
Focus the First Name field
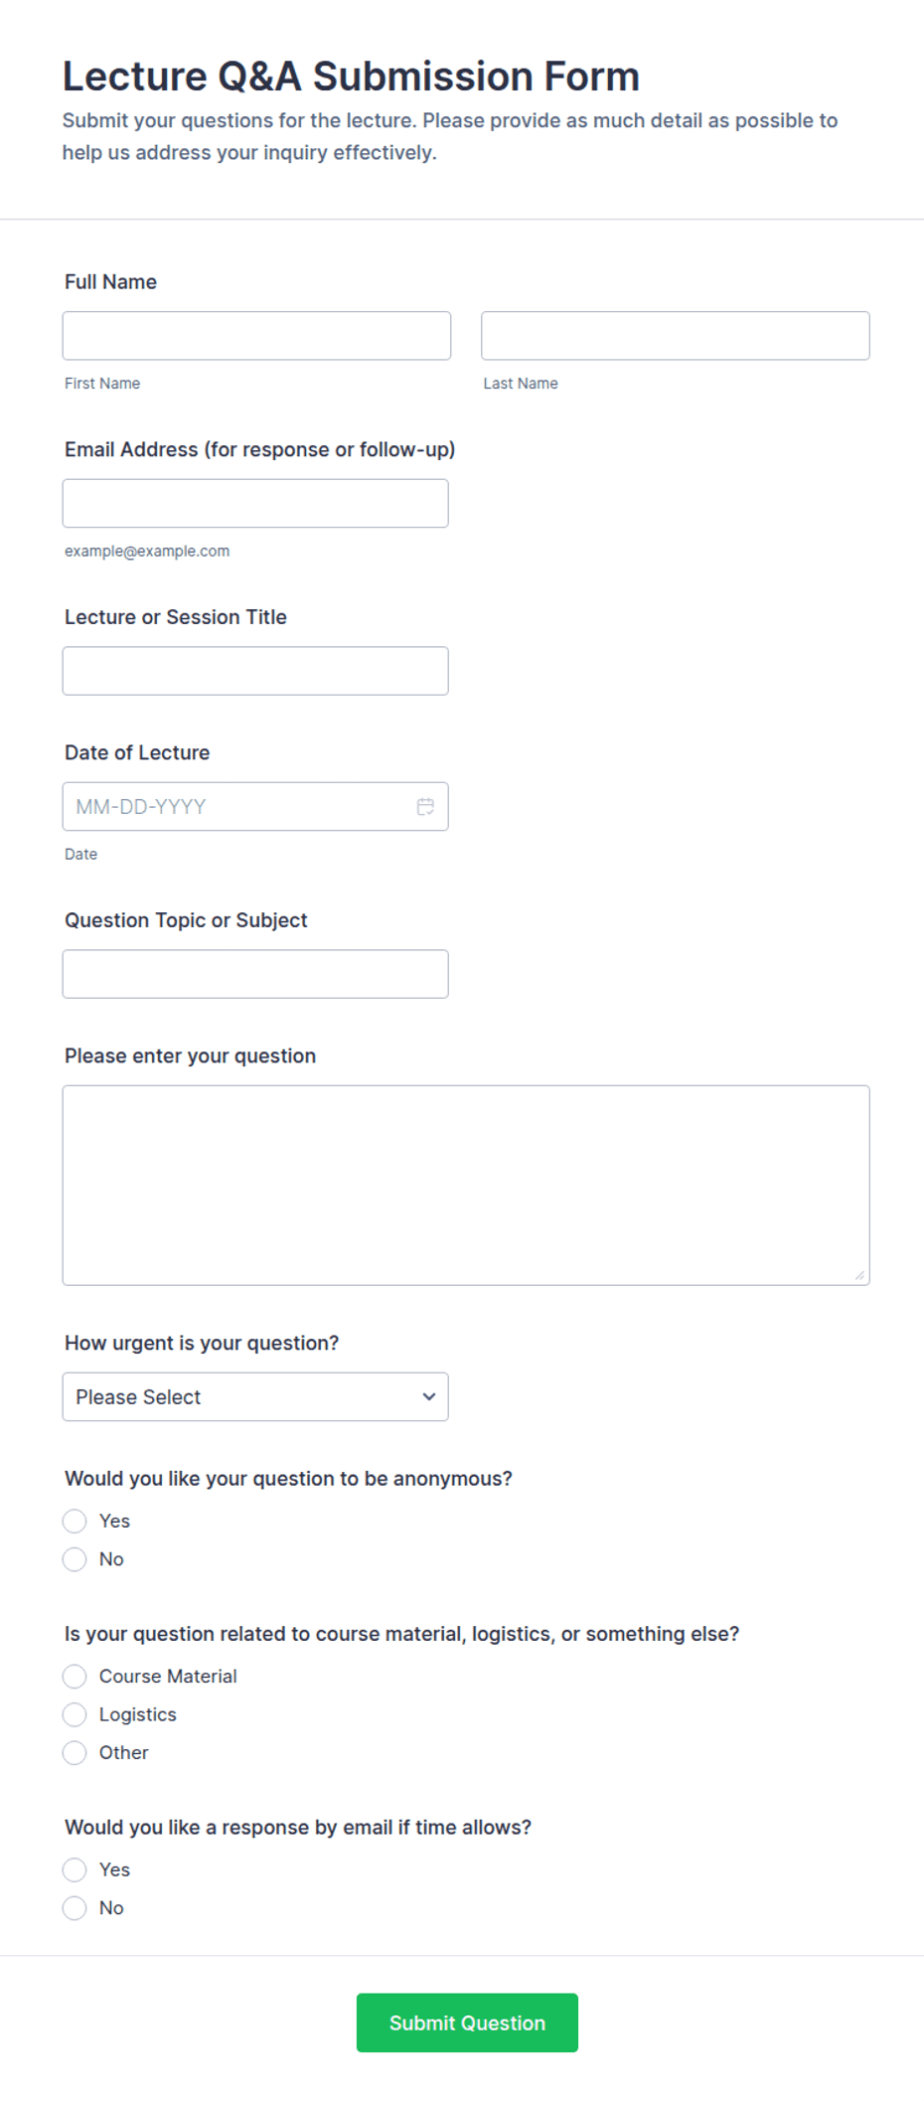click(256, 335)
